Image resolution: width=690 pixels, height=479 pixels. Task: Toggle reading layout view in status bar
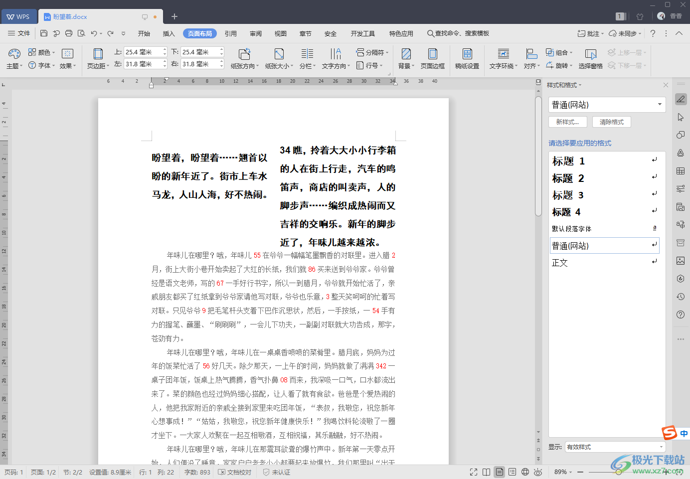tap(486, 472)
